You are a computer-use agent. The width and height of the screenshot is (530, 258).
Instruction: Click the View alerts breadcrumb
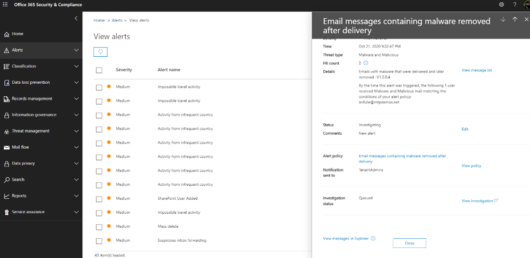[x=139, y=20]
